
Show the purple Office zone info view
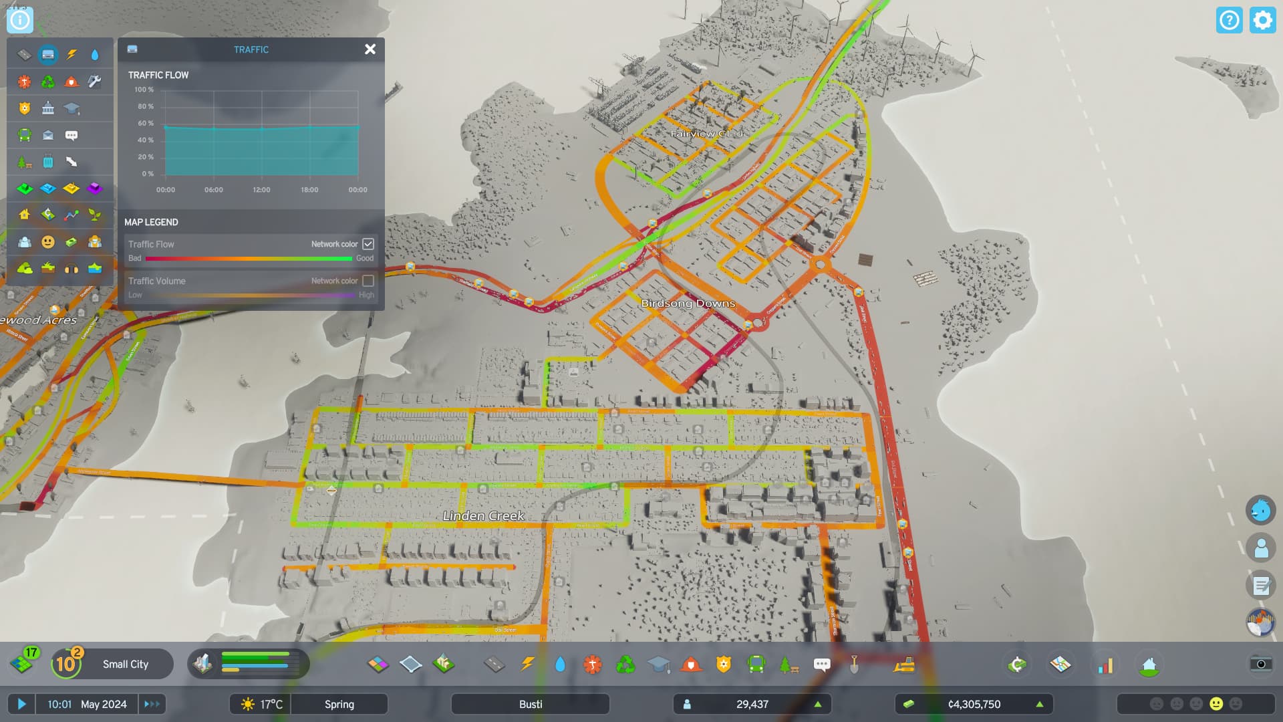[95, 189]
